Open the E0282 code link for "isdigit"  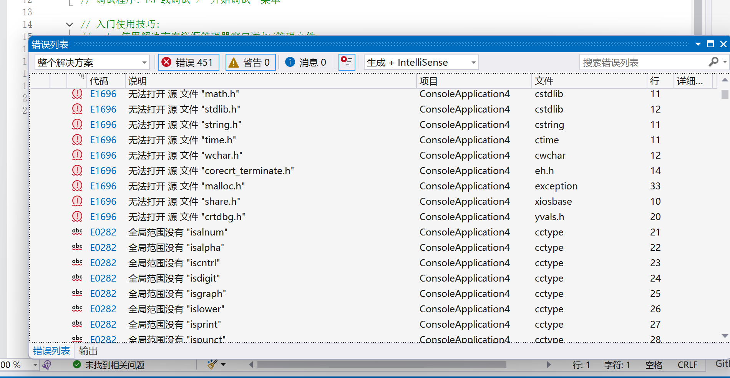(x=103, y=279)
